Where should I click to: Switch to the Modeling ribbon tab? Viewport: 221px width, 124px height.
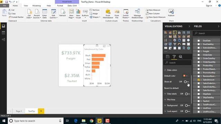click(37, 6)
